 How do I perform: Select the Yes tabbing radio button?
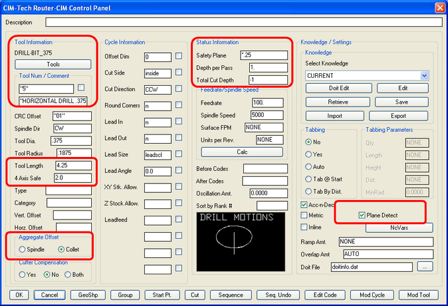pyautogui.click(x=309, y=154)
